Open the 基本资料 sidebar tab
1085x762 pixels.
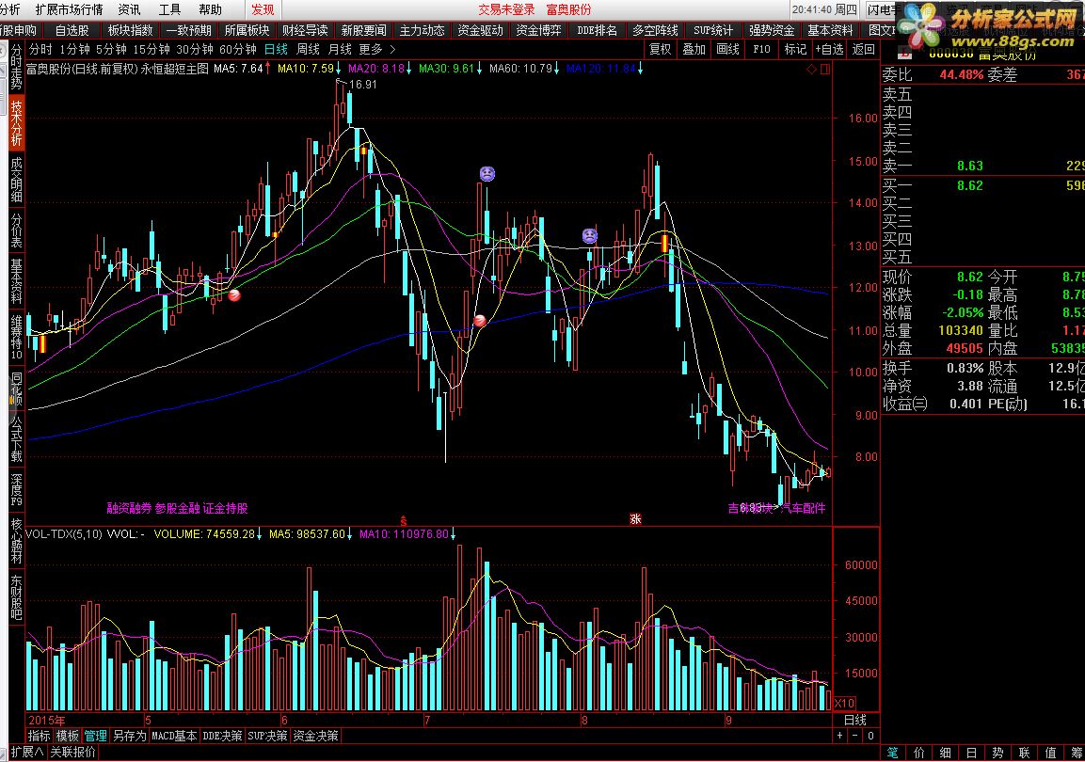tap(17, 282)
